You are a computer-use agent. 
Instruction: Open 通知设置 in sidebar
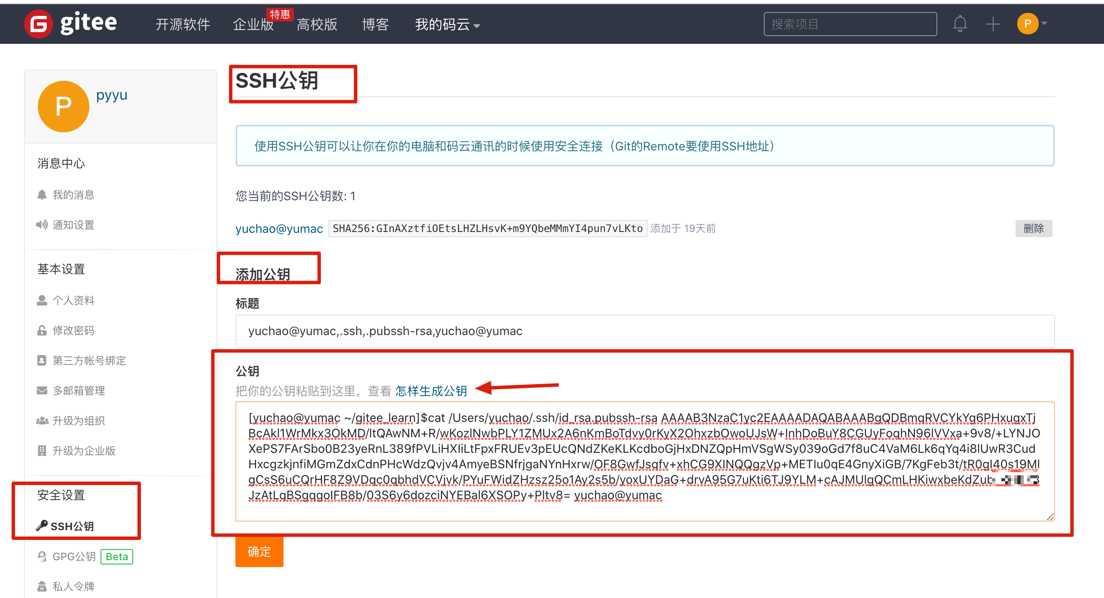[73, 225]
